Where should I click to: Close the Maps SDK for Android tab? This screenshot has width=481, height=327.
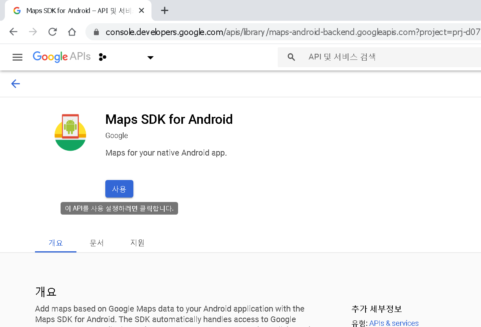tap(141, 11)
